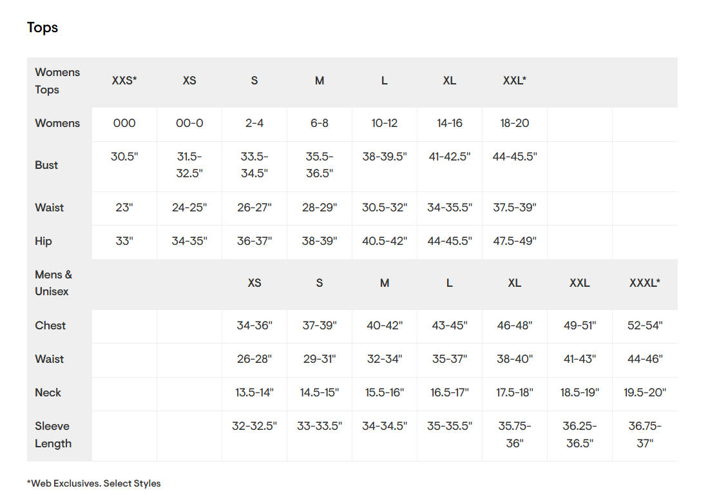The height and width of the screenshot is (495, 708).
Task: Click the Tops heading
Action: (43, 28)
